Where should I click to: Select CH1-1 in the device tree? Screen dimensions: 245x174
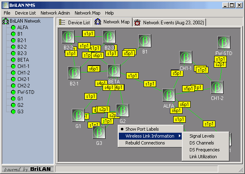pyautogui.click(x=24, y=66)
